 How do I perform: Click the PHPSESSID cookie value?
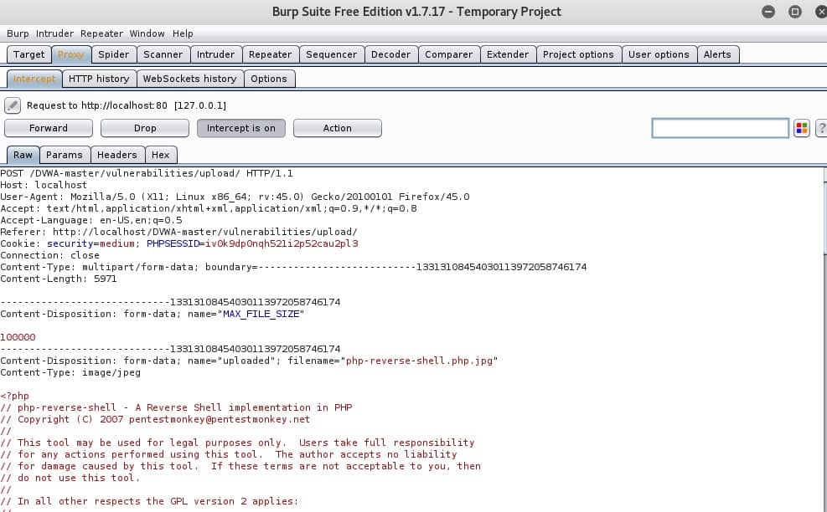(x=282, y=243)
